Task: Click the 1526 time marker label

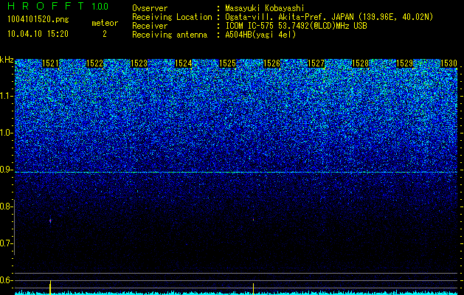Action: pyautogui.click(x=271, y=63)
